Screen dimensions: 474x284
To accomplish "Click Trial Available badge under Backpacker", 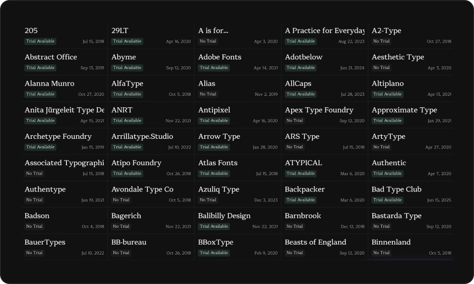I will pos(301,200).
